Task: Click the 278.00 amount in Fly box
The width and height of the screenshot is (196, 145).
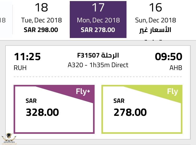Action: click(130, 112)
